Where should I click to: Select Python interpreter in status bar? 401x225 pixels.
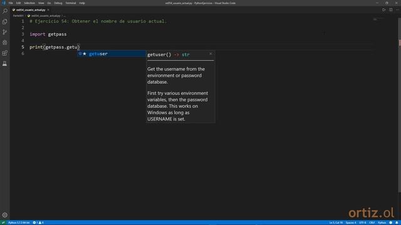19,222
